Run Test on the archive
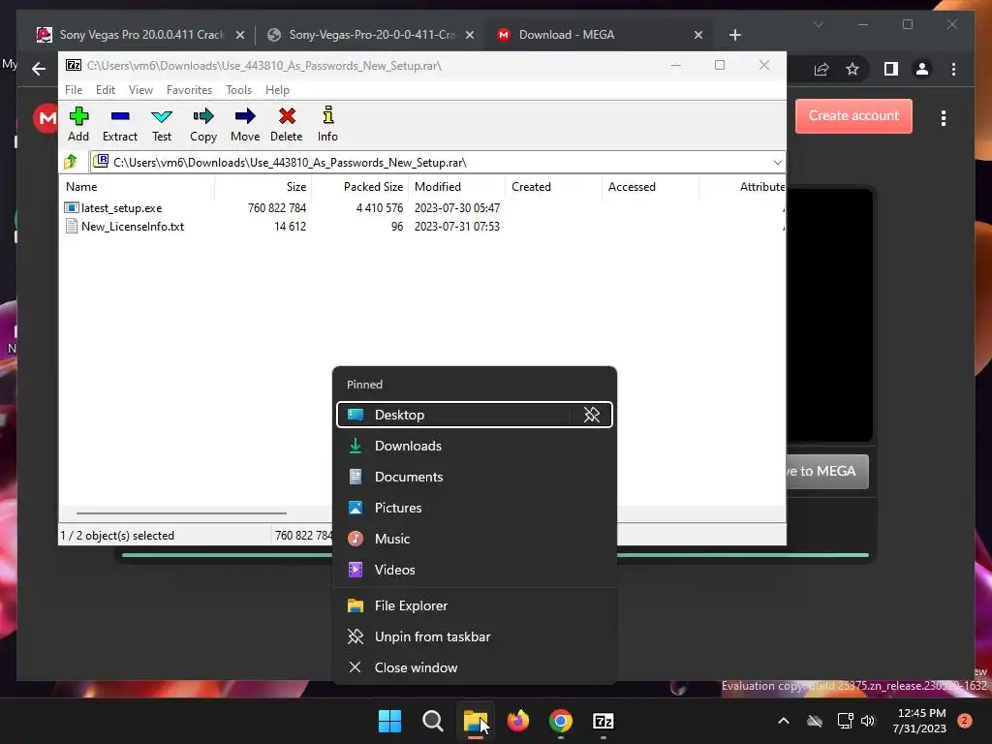 click(x=162, y=124)
